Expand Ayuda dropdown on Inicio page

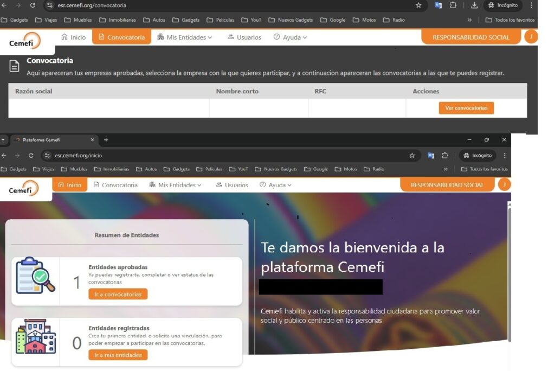(275, 185)
